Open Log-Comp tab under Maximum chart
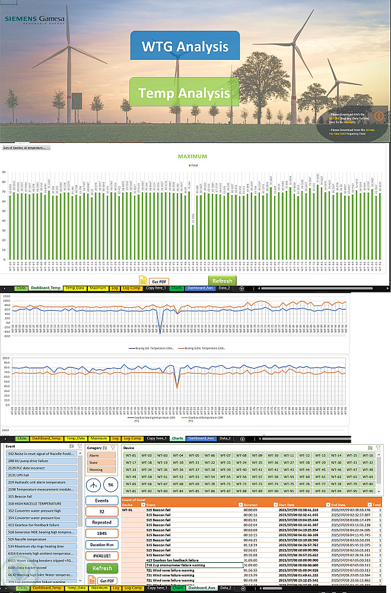 click(x=132, y=288)
